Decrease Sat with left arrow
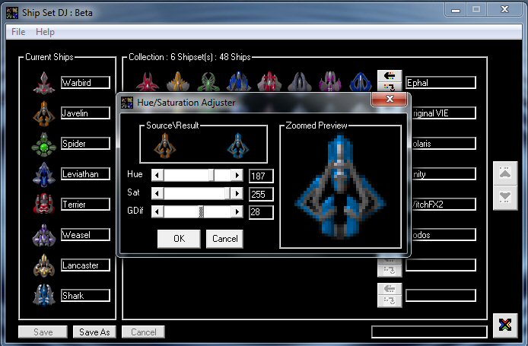The width and height of the screenshot is (528, 346). (157, 193)
